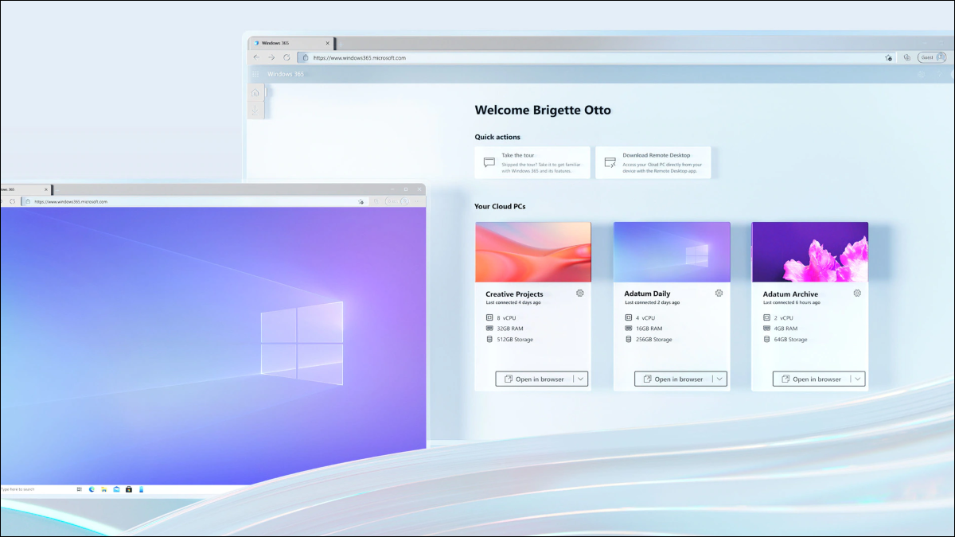Click address bar in the Cloud PC window
Viewport: 955px width, 537px height.
coord(195,201)
